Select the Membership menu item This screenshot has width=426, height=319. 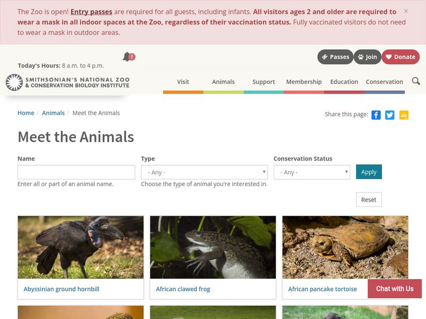(304, 82)
